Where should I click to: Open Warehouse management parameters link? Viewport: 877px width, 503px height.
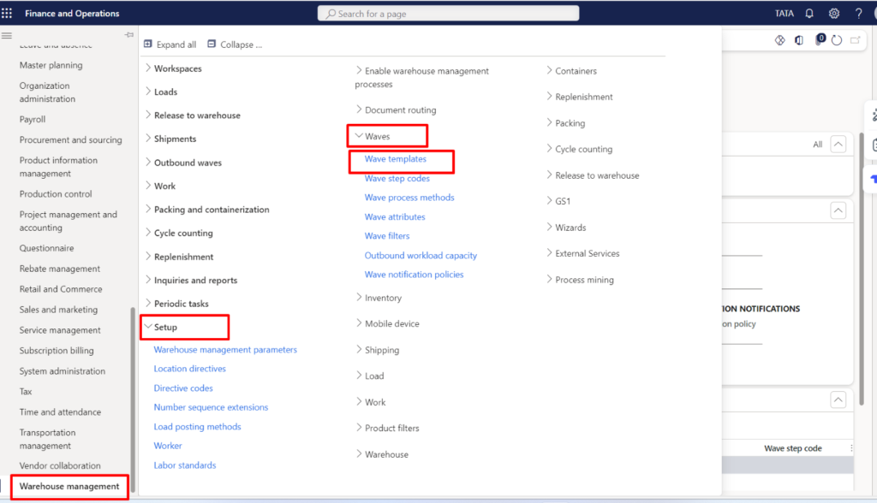(x=225, y=349)
